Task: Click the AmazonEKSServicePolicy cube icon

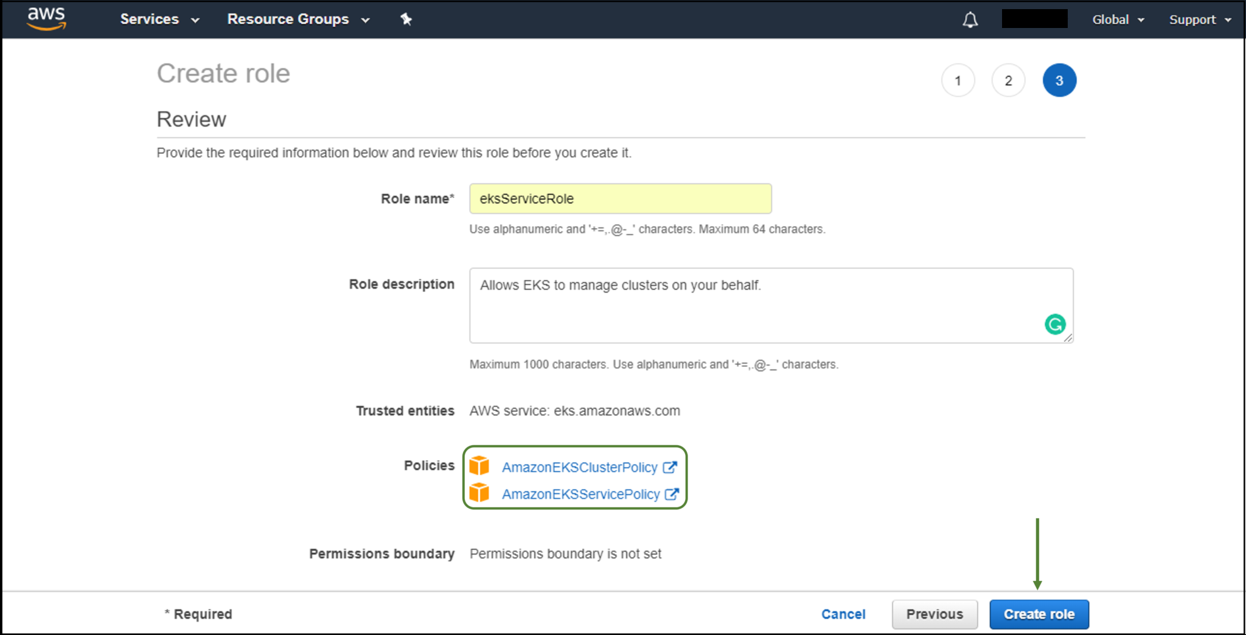Action: tap(479, 493)
